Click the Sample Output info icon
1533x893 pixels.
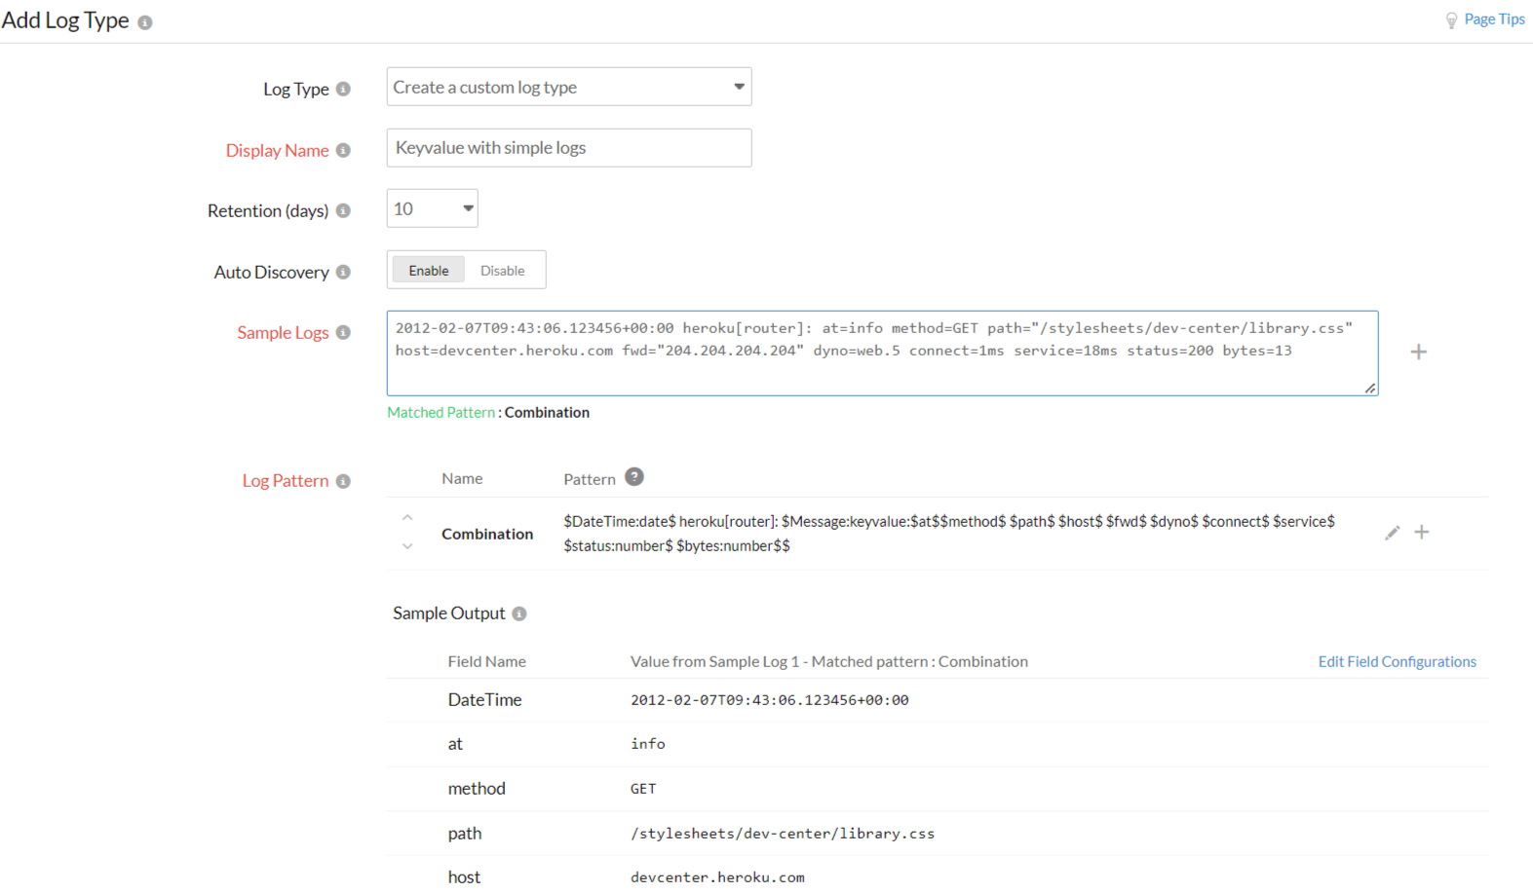519,614
